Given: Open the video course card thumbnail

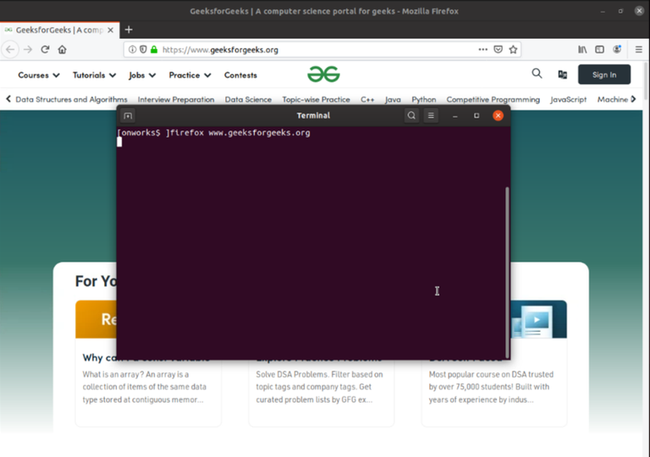Looking at the screenshot, I should point(538,319).
